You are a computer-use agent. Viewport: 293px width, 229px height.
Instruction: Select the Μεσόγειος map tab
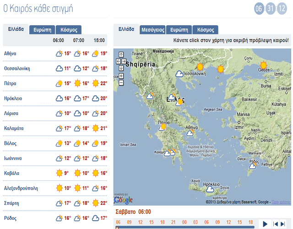pos(152,30)
